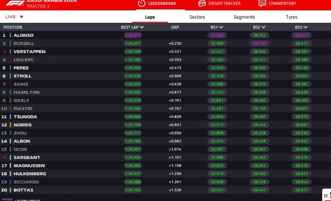Open the BS1 column chevron
The height and width of the screenshot is (201, 331).
pos(221,27)
